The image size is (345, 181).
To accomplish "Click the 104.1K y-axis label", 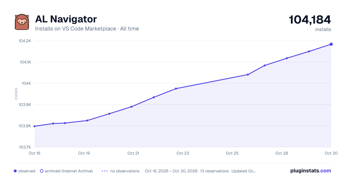I will tap(25, 62).
